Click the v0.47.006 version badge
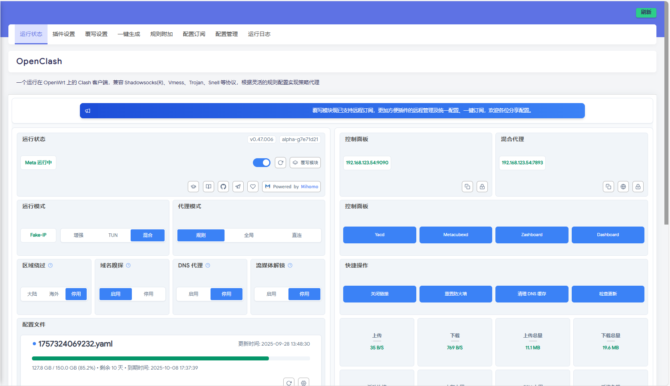670x386 pixels. point(262,139)
